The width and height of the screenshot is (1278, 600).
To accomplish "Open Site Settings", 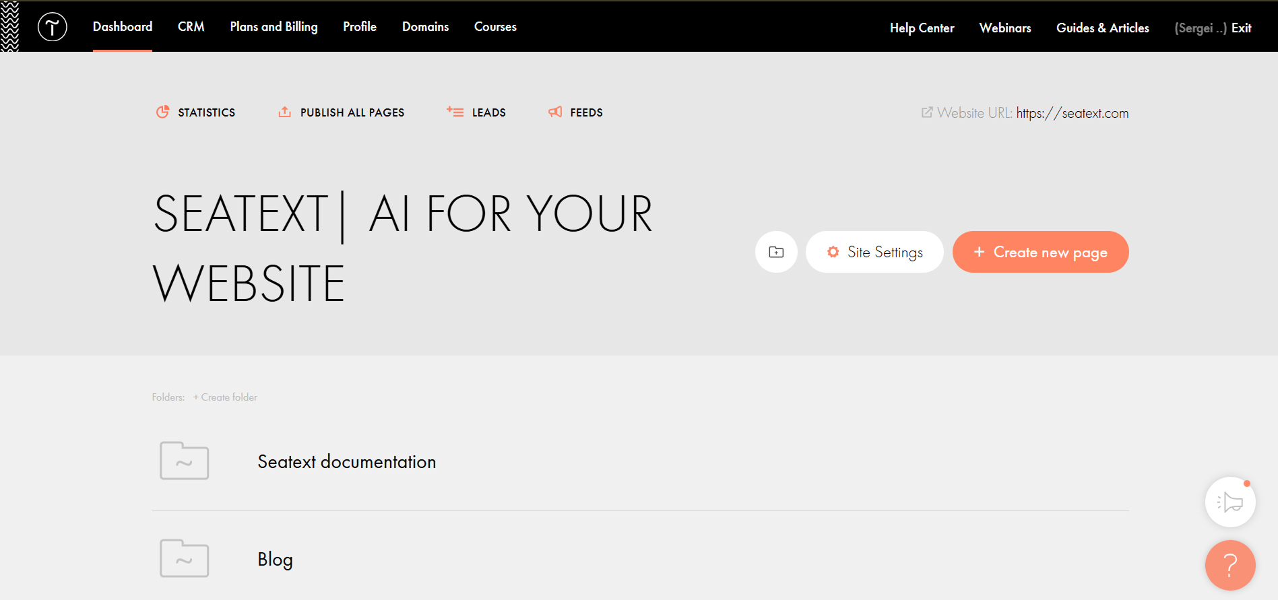I will coord(874,252).
